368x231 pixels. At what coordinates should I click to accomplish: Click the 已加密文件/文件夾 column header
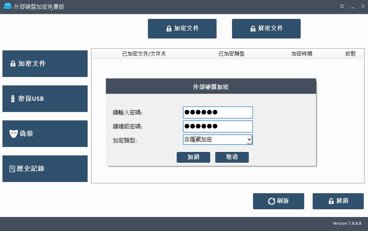click(144, 54)
